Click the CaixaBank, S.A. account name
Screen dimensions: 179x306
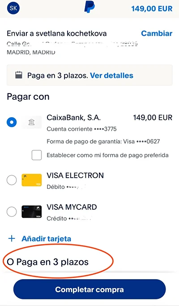click(73, 118)
